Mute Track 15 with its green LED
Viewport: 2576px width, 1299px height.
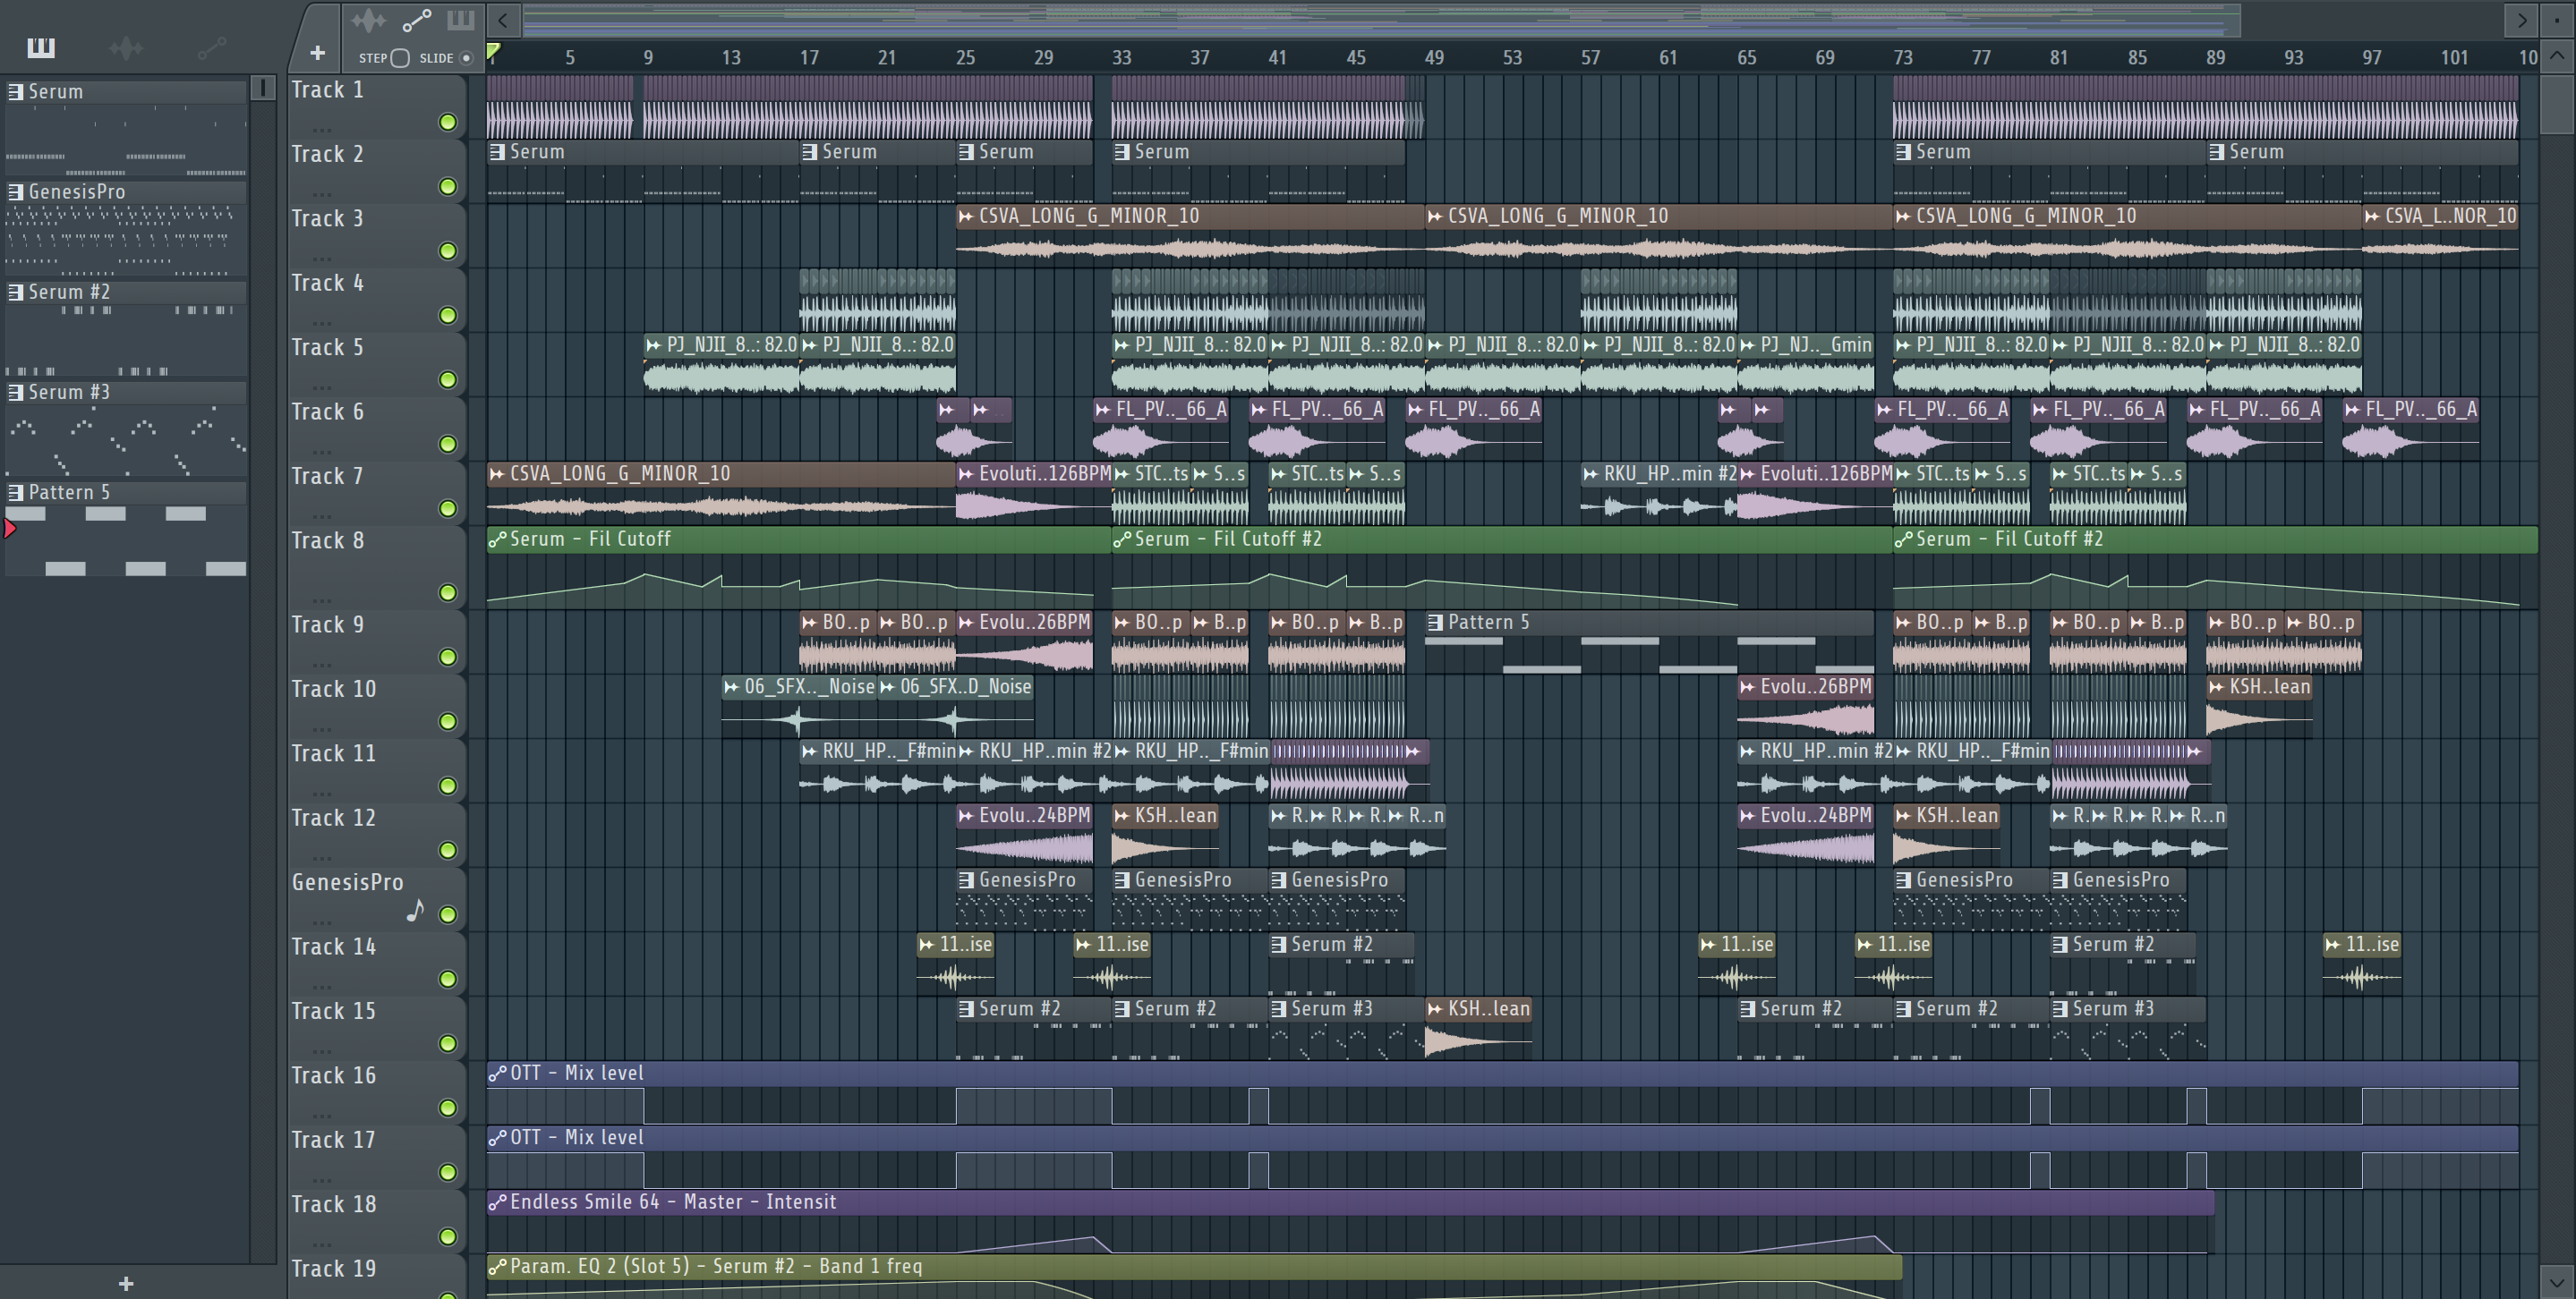point(448,1043)
